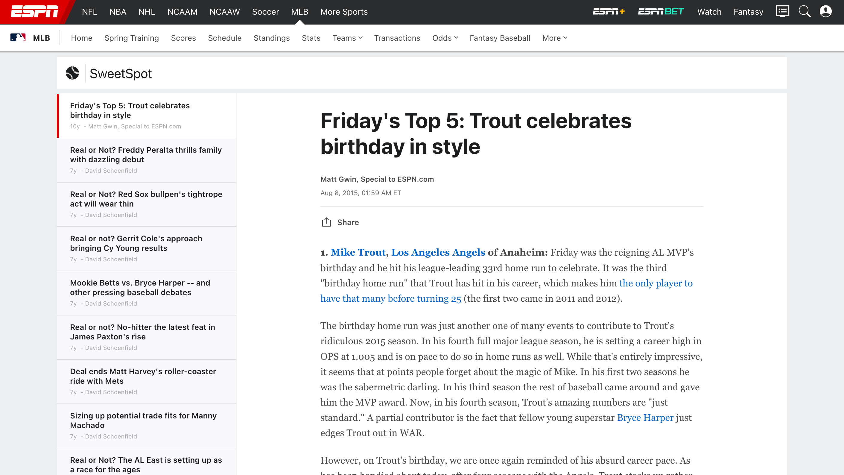Expand the Odds dropdown
Image resolution: width=844 pixels, height=475 pixels.
[445, 38]
